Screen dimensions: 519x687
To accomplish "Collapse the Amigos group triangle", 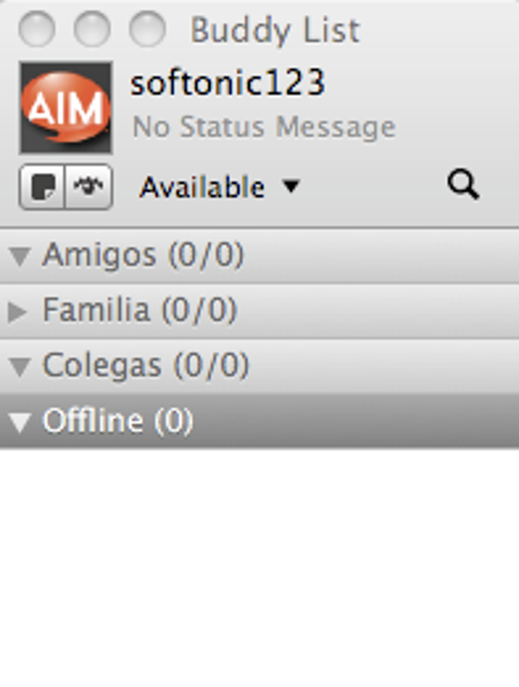I will (19, 256).
